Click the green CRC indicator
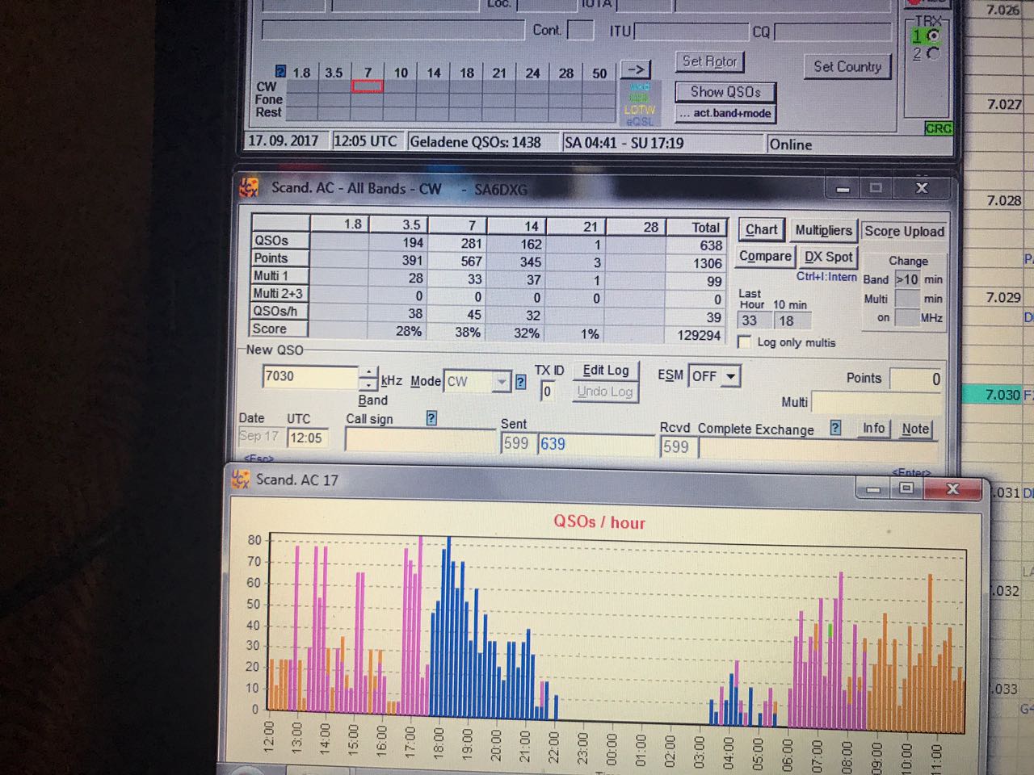This screenshot has height=775, width=1034. click(x=939, y=128)
